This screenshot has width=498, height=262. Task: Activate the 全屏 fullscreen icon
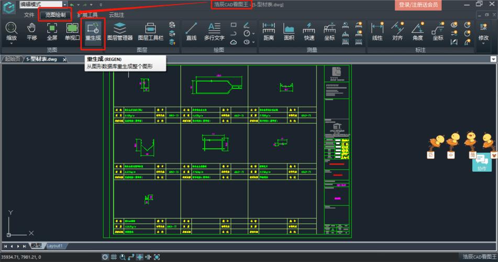pyautogui.click(x=52, y=31)
